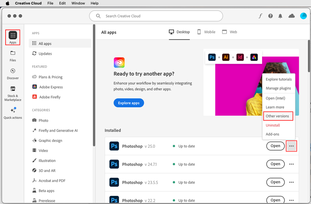
Task: Select Adobe Express in Featured
Action: (47, 87)
